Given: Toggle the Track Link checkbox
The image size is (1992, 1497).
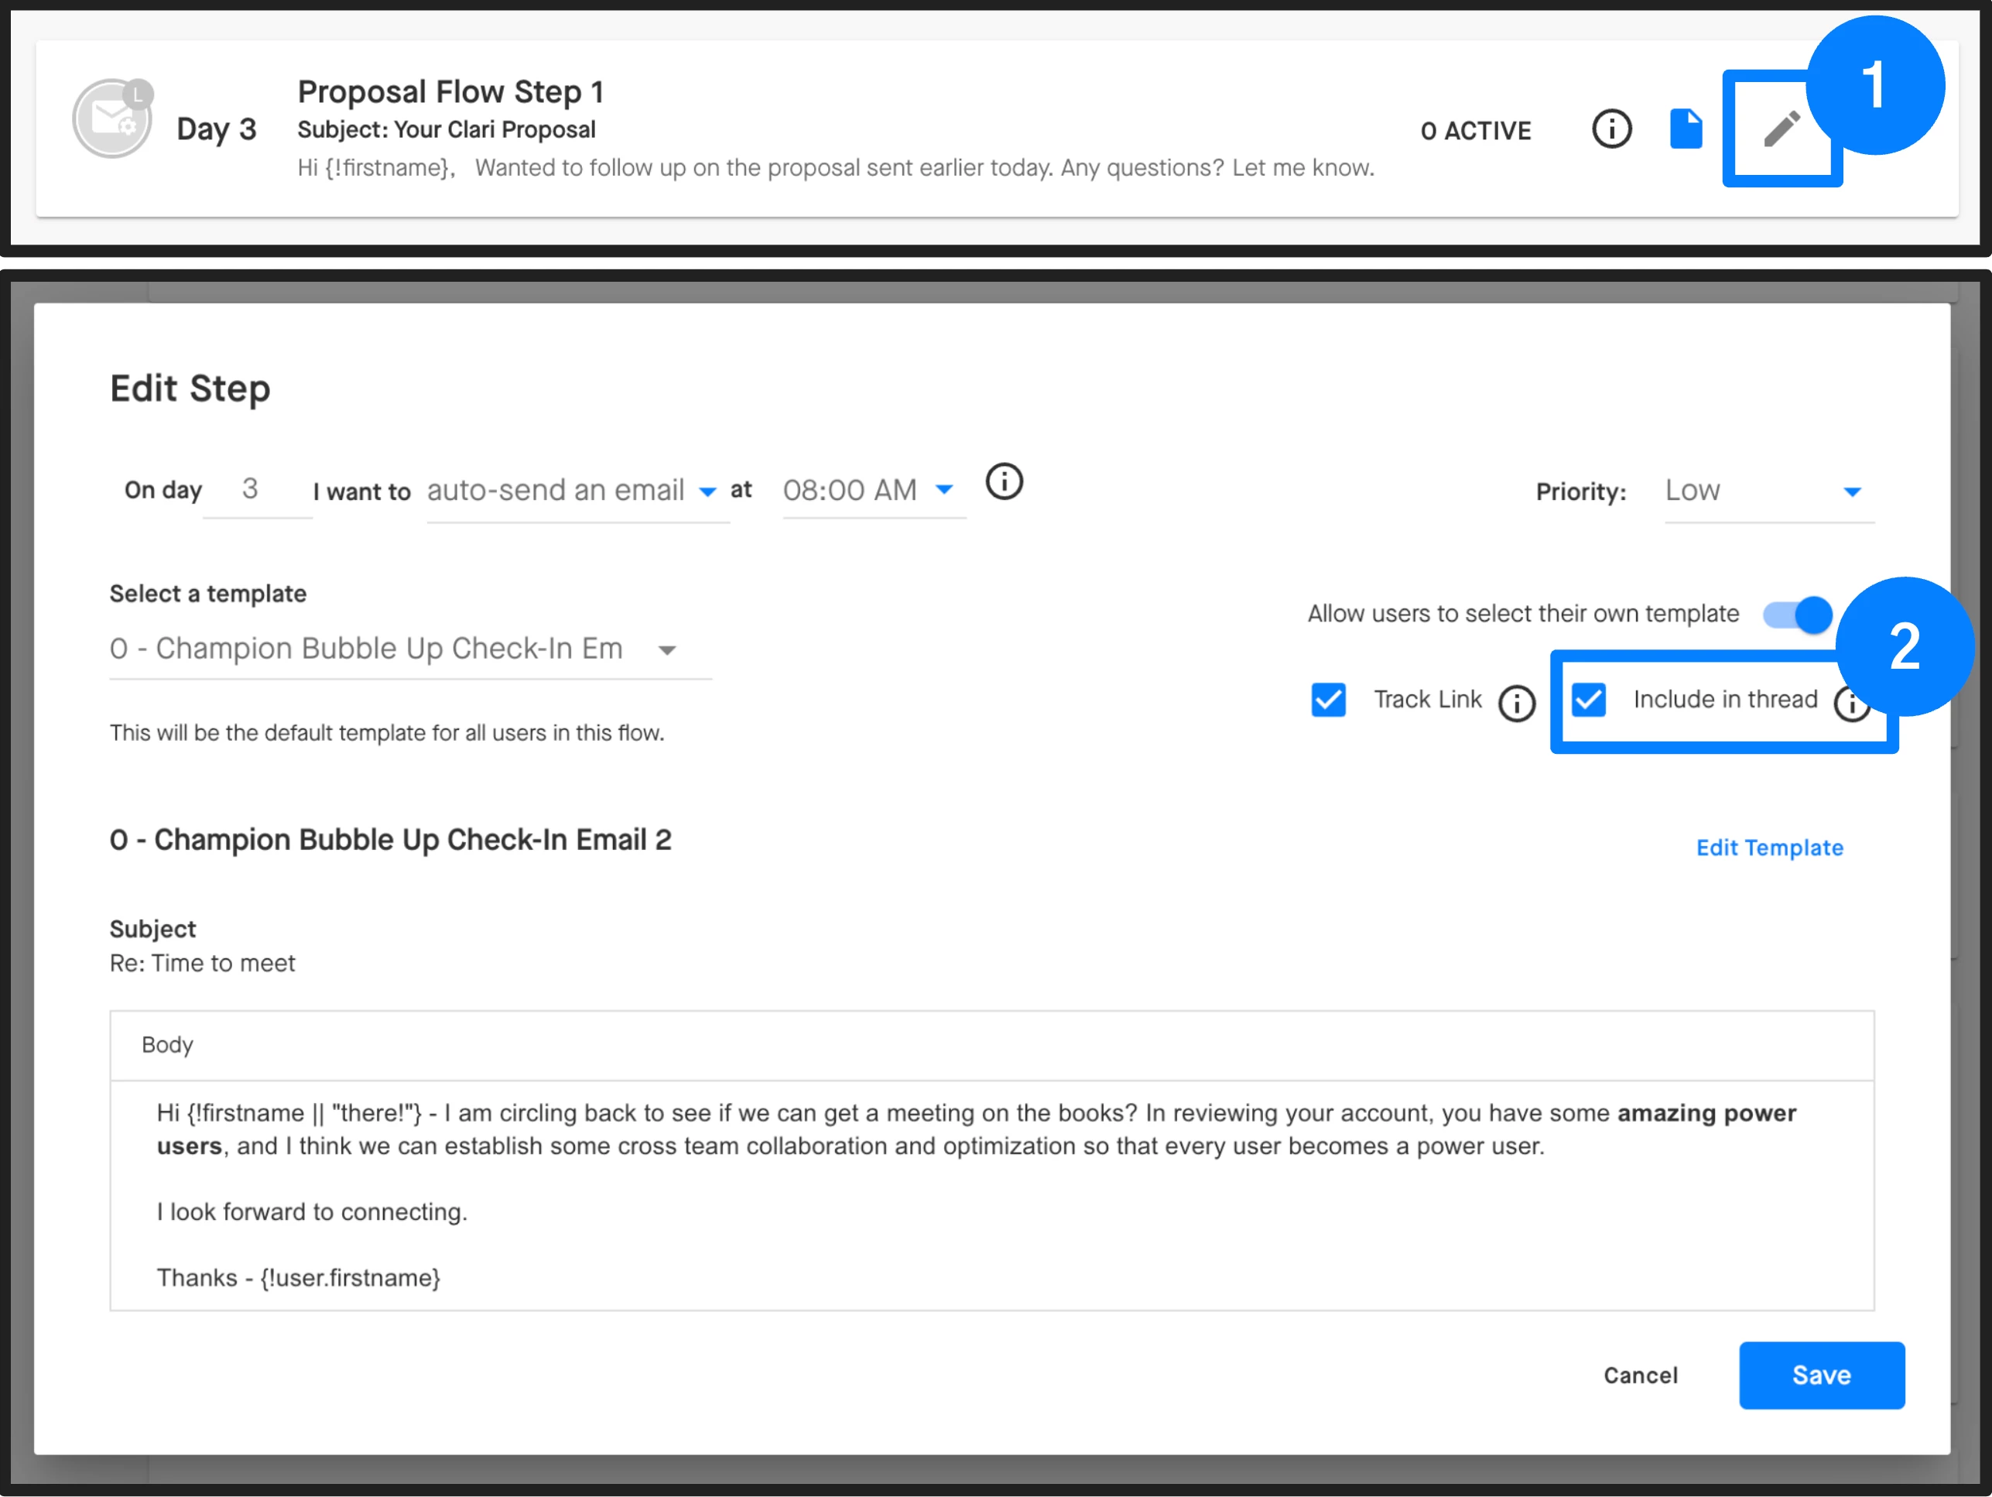Looking at the screenshot, I should (1328, 700).
